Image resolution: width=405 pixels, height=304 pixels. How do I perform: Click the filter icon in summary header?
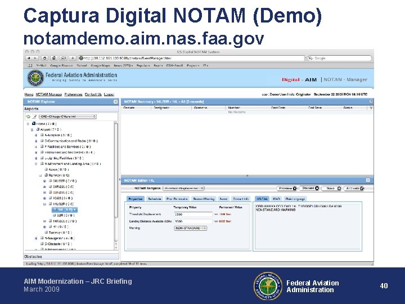(x=371, y=108)
